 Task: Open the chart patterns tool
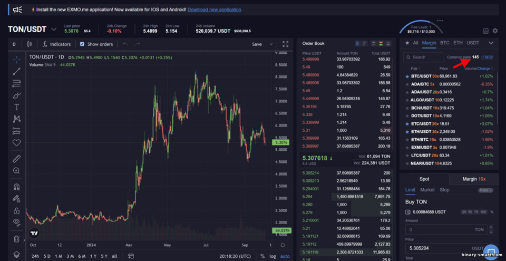point(16,119)
